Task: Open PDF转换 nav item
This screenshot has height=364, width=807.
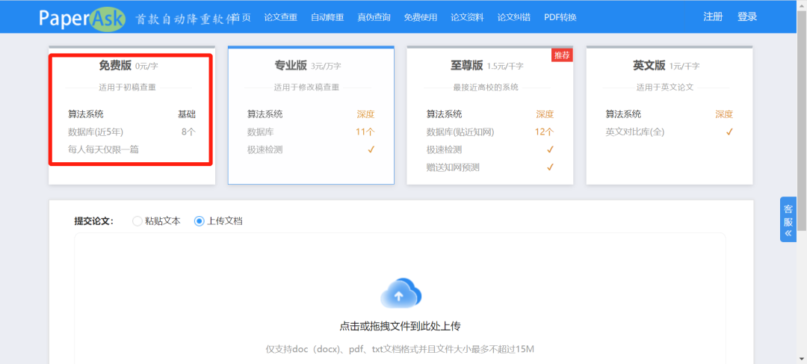Action: pyautogui.click(x=560, y=17)
